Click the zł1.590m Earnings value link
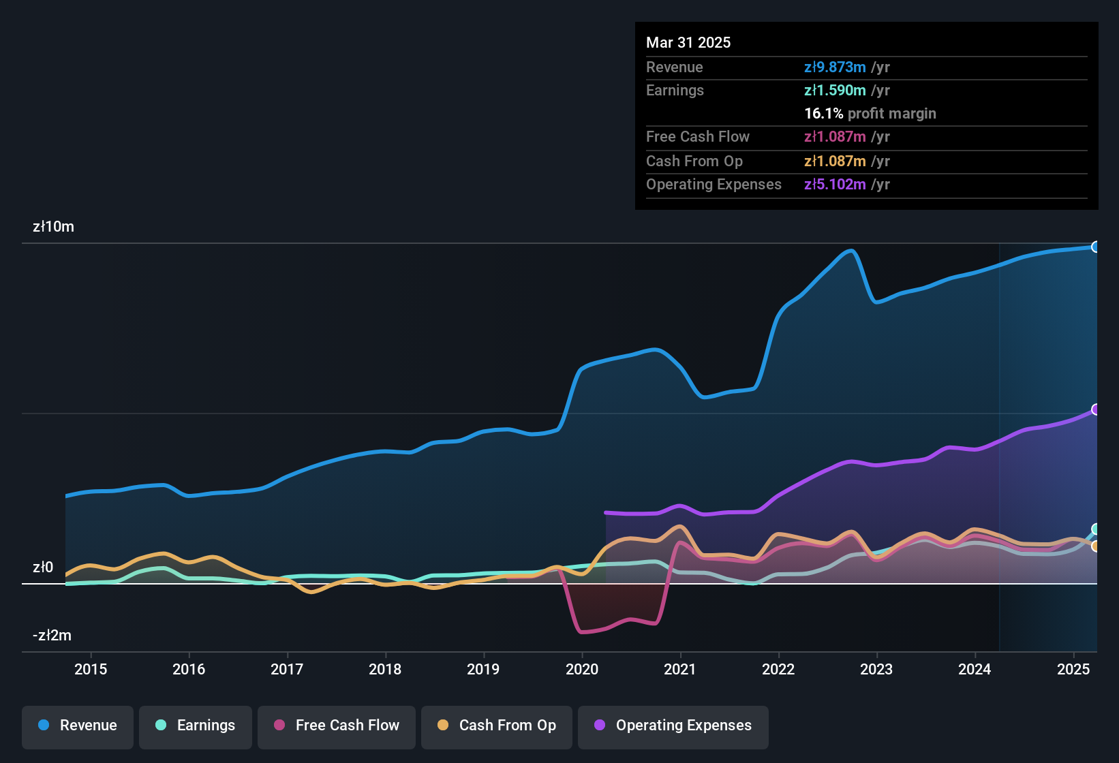 pyautogui.click(x=836, y=90)
